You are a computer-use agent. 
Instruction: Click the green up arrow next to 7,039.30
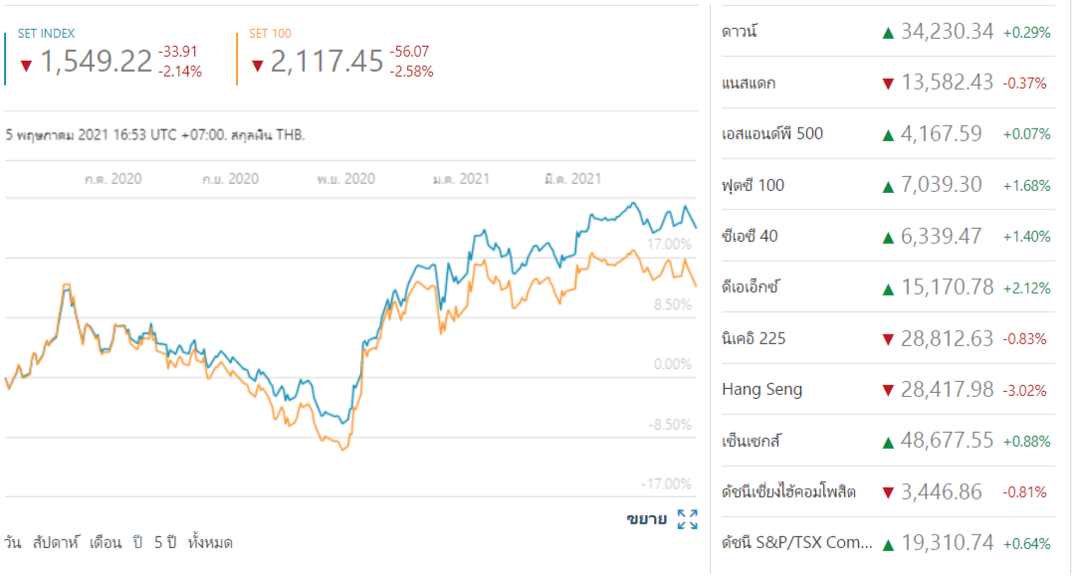[x=888, y=185]
